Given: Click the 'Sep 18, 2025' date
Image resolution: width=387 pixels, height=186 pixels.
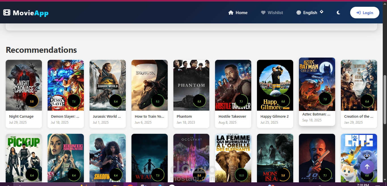Looking at the screenshot, I should [x=312, y=120].
